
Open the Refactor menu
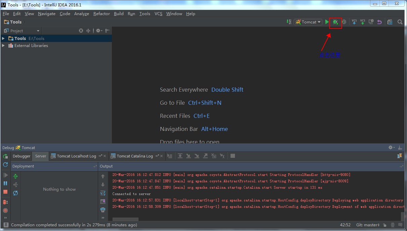(x=101, y=13)
